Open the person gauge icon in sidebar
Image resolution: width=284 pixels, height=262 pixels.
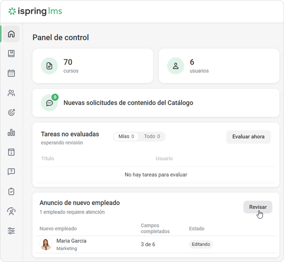tap(11, 211)
